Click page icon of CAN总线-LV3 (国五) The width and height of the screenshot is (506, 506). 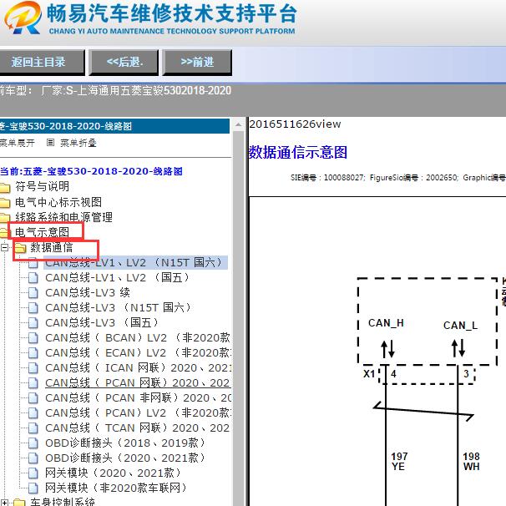[x=33, y=323]
